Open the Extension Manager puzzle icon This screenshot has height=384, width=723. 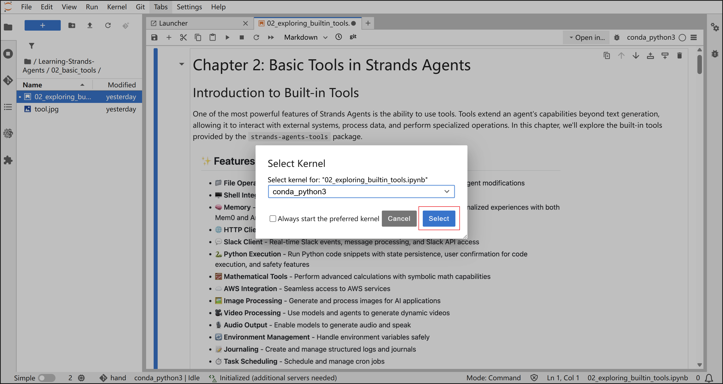tap(8, 160)
